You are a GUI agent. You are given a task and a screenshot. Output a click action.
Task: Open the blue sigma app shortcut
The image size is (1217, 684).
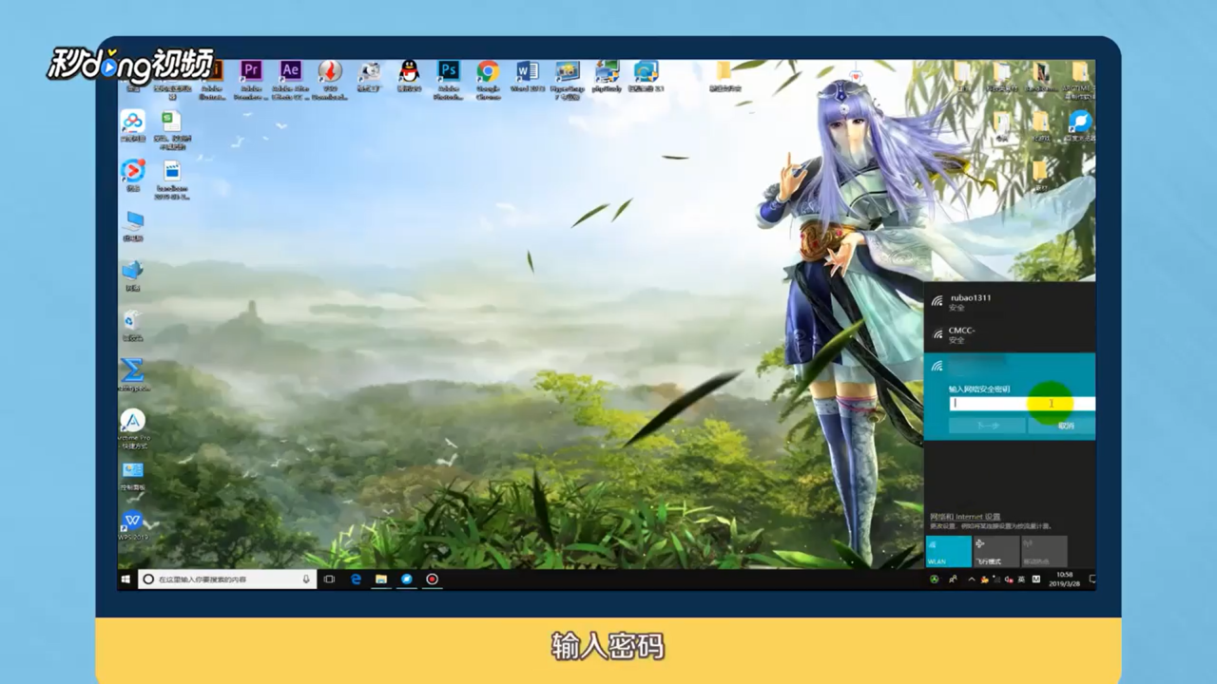click(132, 374)
